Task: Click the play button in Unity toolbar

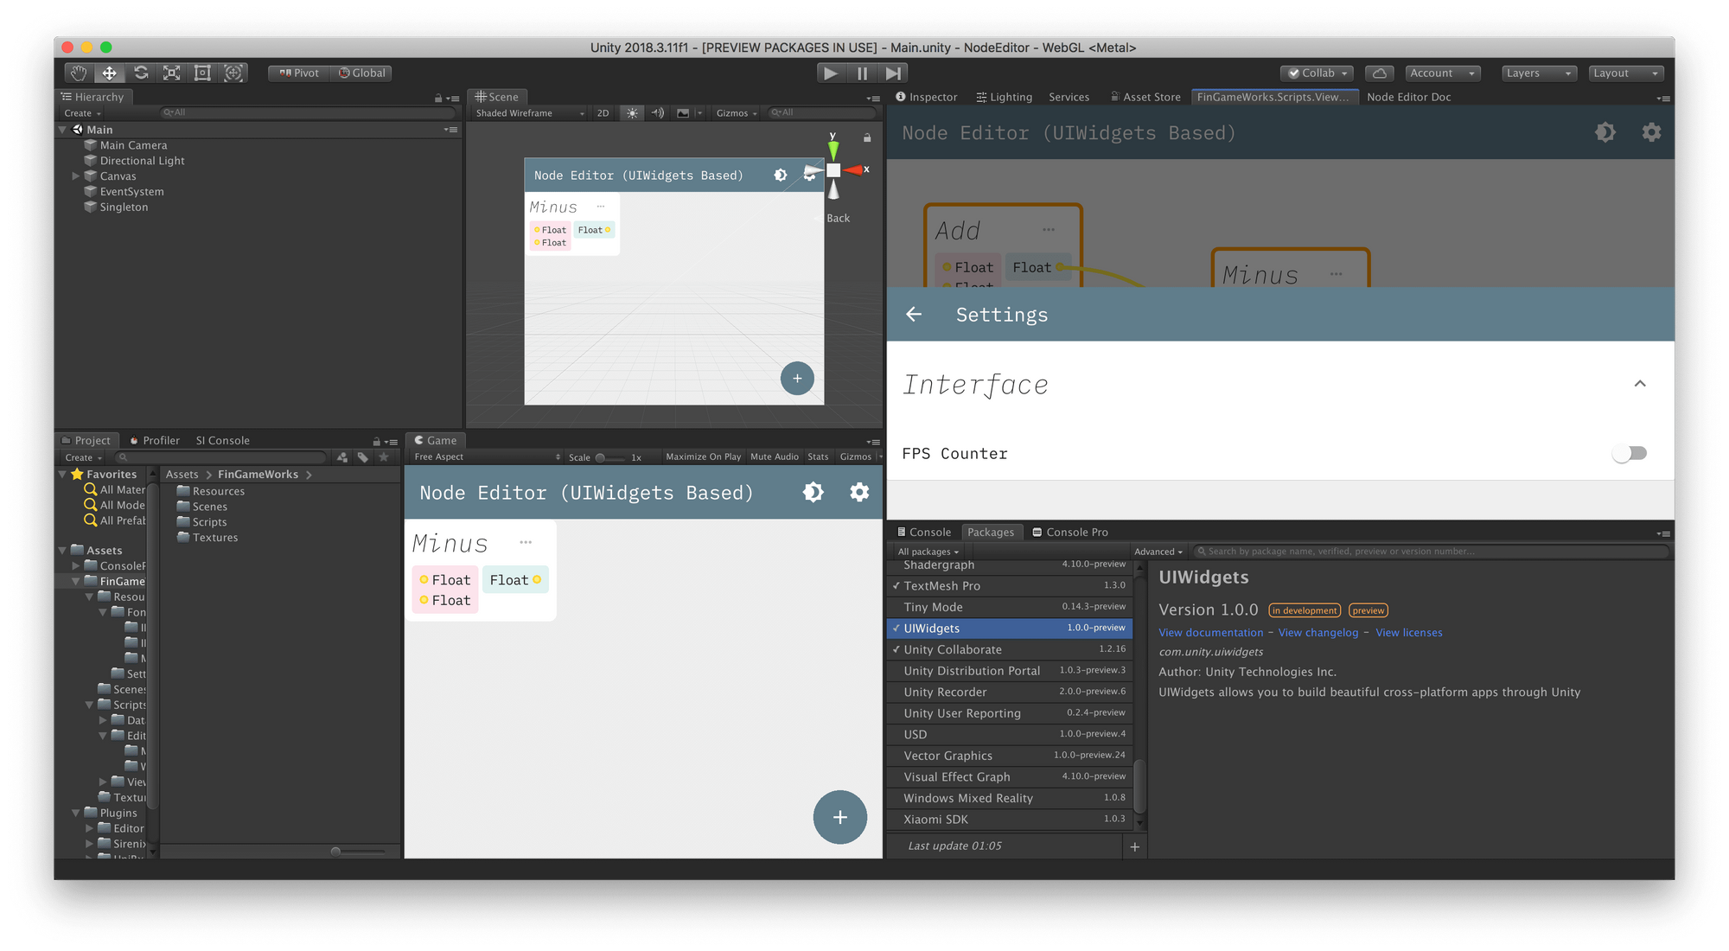Action: click(831, 73)
